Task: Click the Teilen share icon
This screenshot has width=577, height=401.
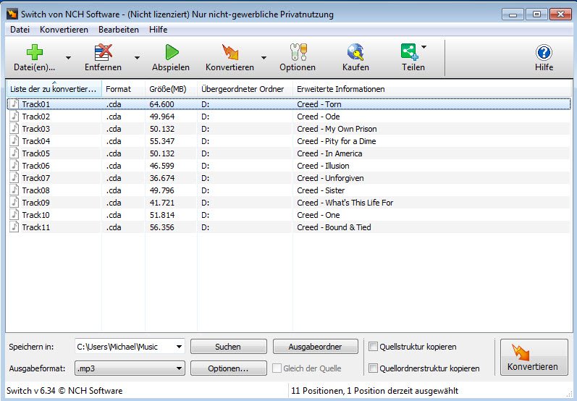Action: [x=409, y=52]
